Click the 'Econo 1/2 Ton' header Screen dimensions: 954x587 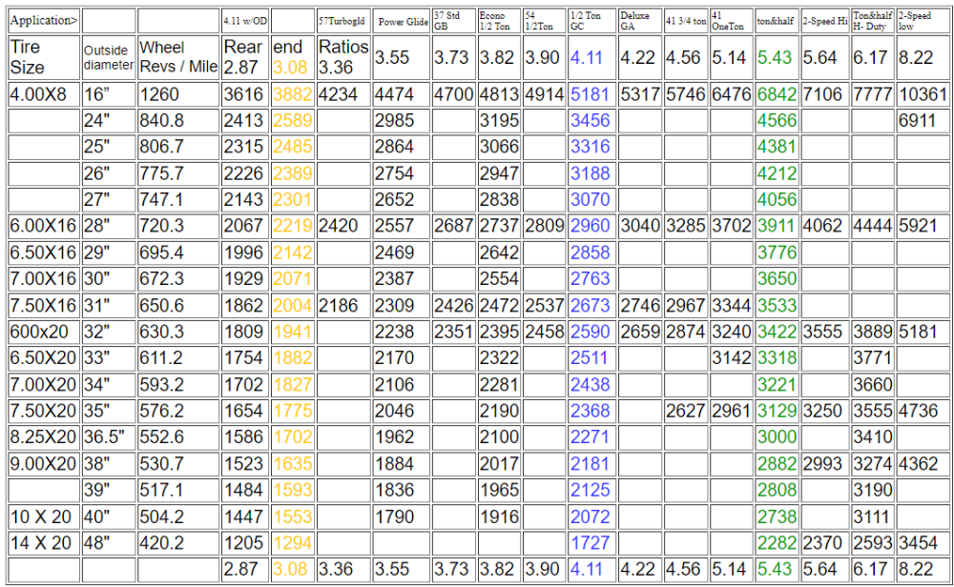[x=498, y=16]
